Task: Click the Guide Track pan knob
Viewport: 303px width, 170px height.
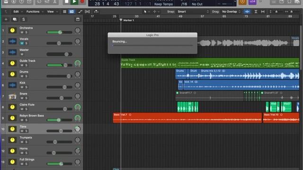Action: point(78,63)
